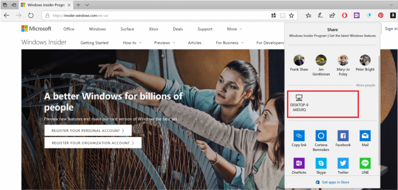Open the tab preview chevron

87,5
